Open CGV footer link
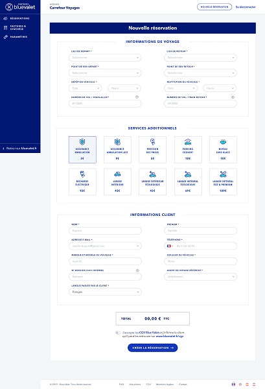The image size is (265, 389). (148, 384)
